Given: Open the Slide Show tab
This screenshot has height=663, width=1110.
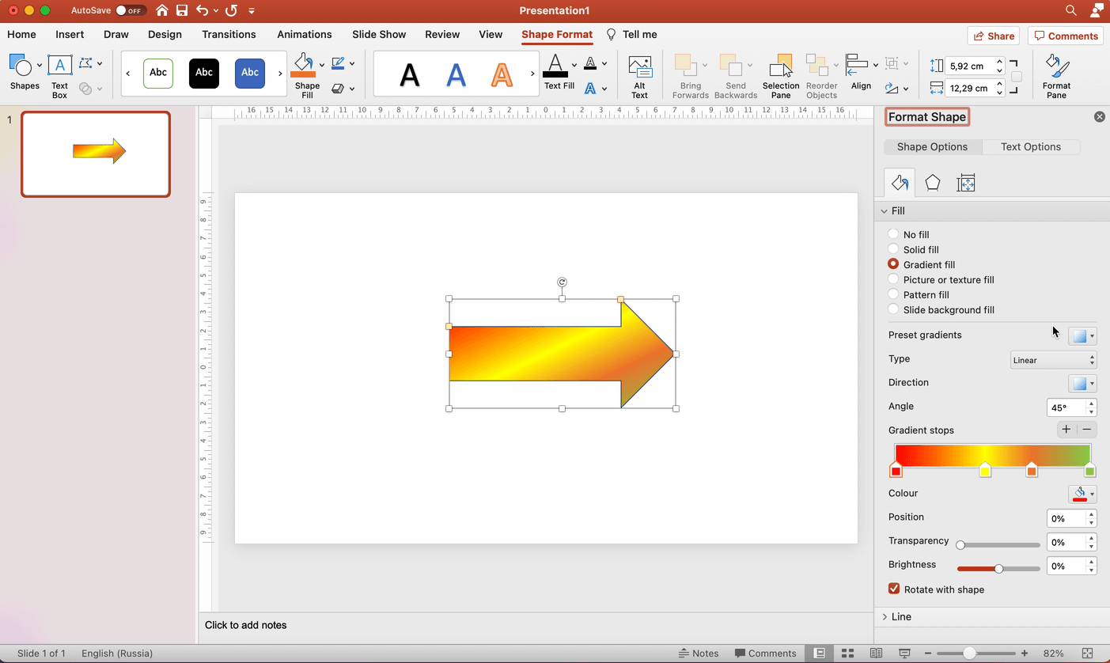Looking at the screenshot, I should [379, 34].
